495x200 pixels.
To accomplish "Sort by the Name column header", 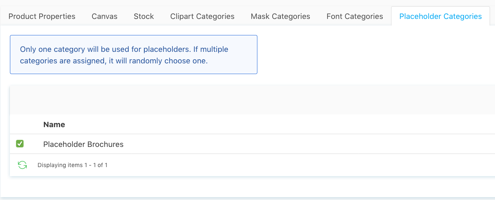I will click(x=54, y=124).
